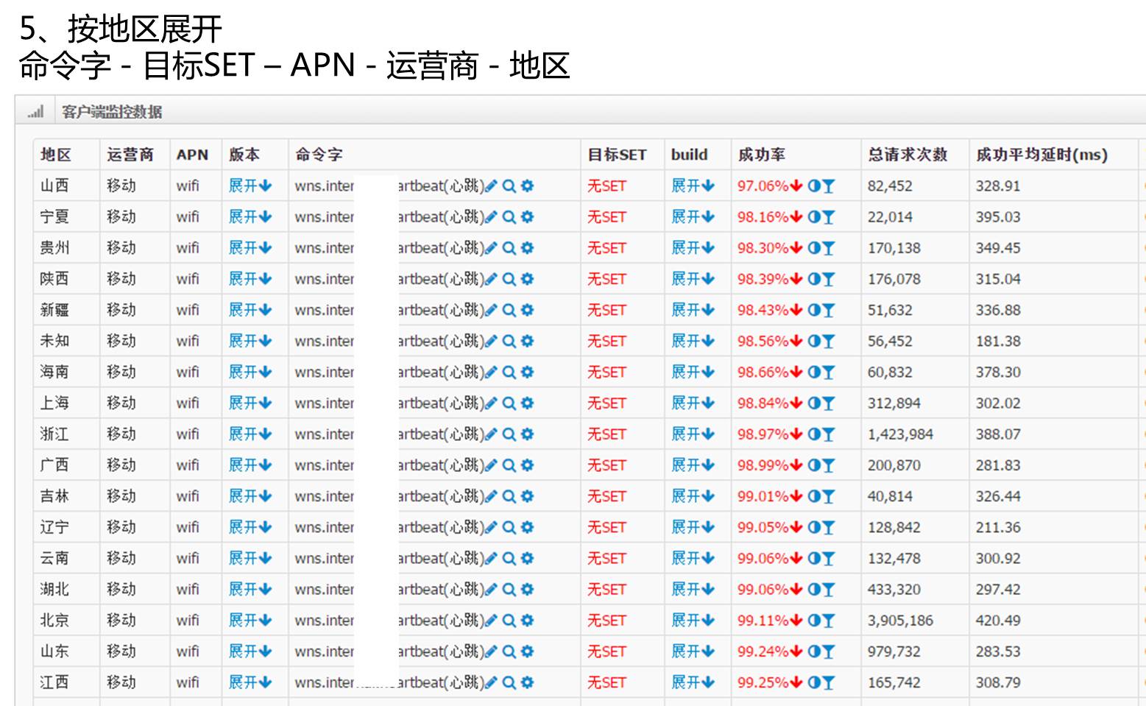The height and width of the screenshot is (706, 1146).
Task: Expand 版本 for the 辽宁 row
Action: 250,527
